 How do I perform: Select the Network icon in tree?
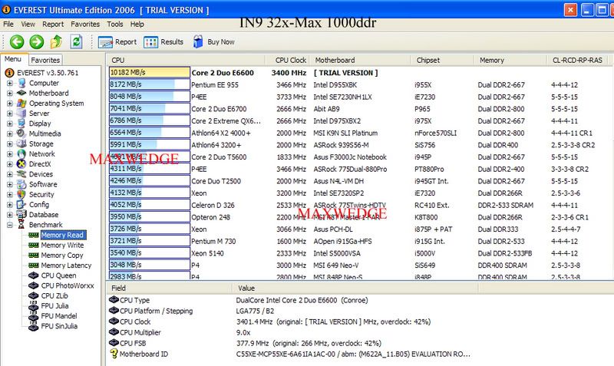[21, 154]
